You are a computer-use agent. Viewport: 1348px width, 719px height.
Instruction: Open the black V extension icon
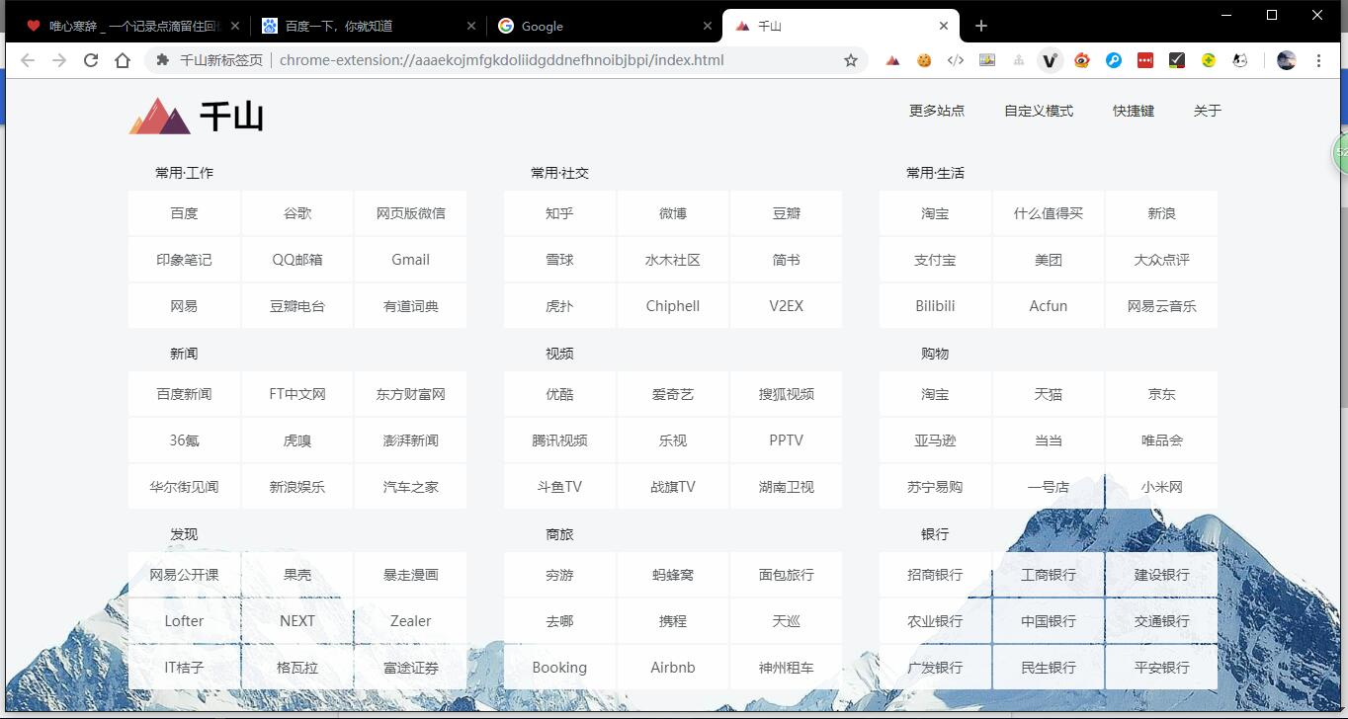tap(1051, 60)
